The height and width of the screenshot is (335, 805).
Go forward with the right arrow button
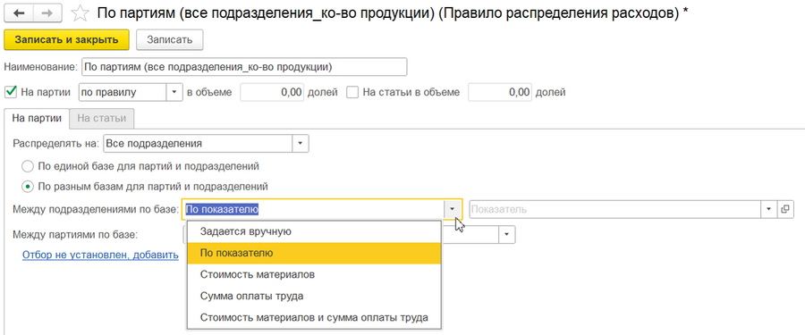(47, 13)
